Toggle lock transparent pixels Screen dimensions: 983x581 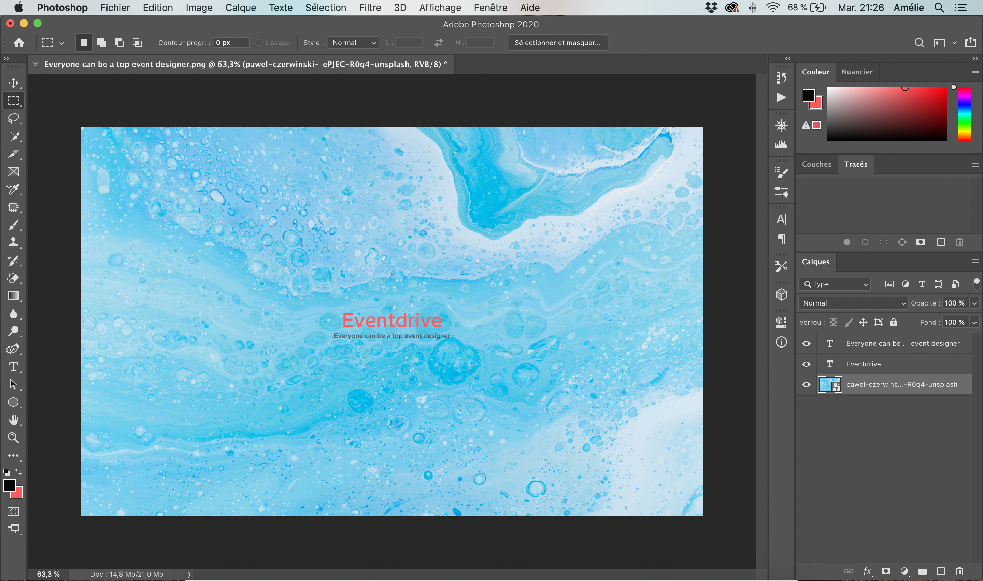click(x=834, y=322)
